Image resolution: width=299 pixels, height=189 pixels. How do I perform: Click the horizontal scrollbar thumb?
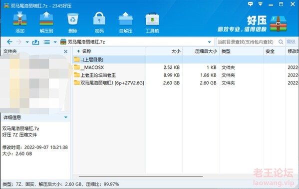[x=141, y=176]
